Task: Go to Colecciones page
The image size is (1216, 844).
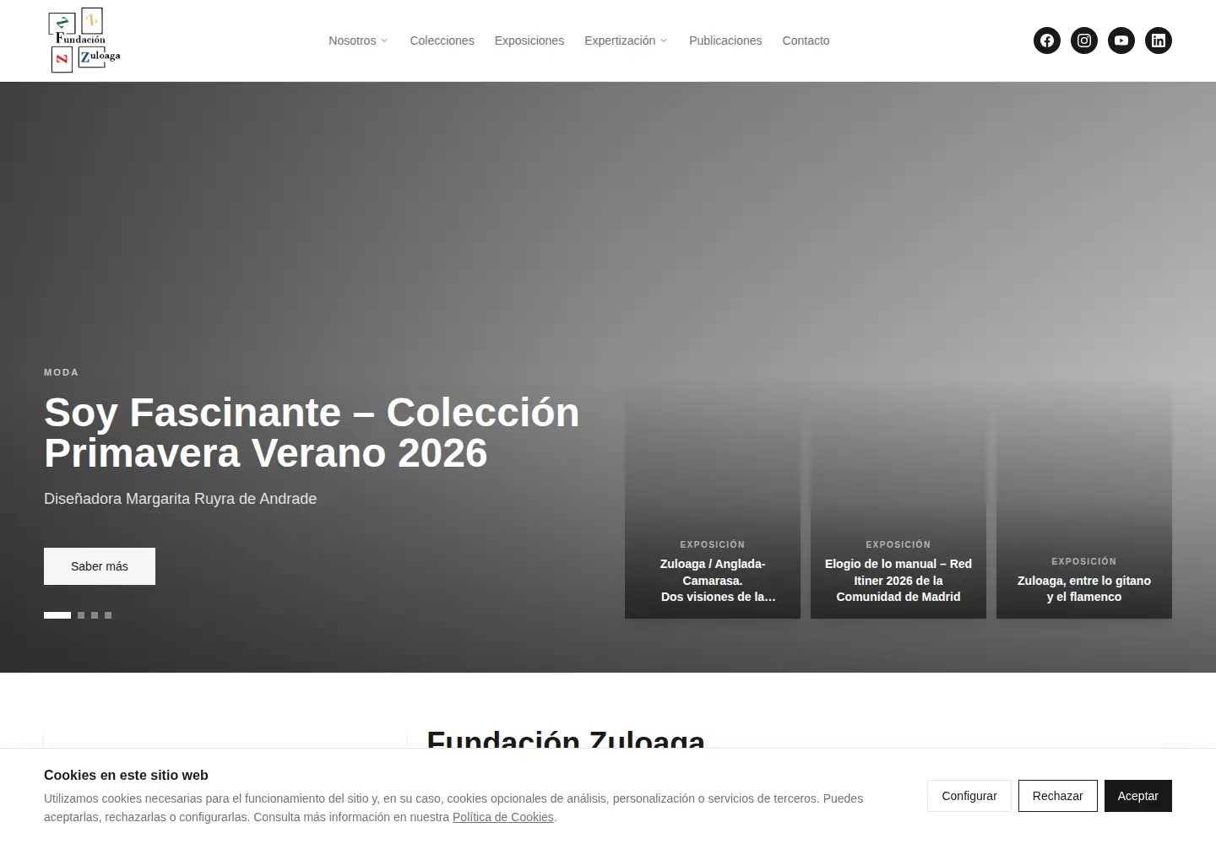Action: click(x=442, y=41)
